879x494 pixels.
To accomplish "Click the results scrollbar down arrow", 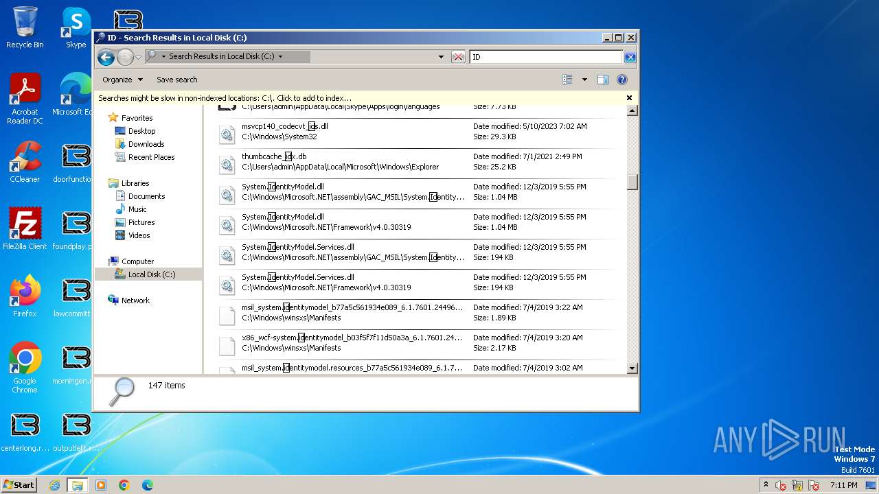I will [632, 368].
